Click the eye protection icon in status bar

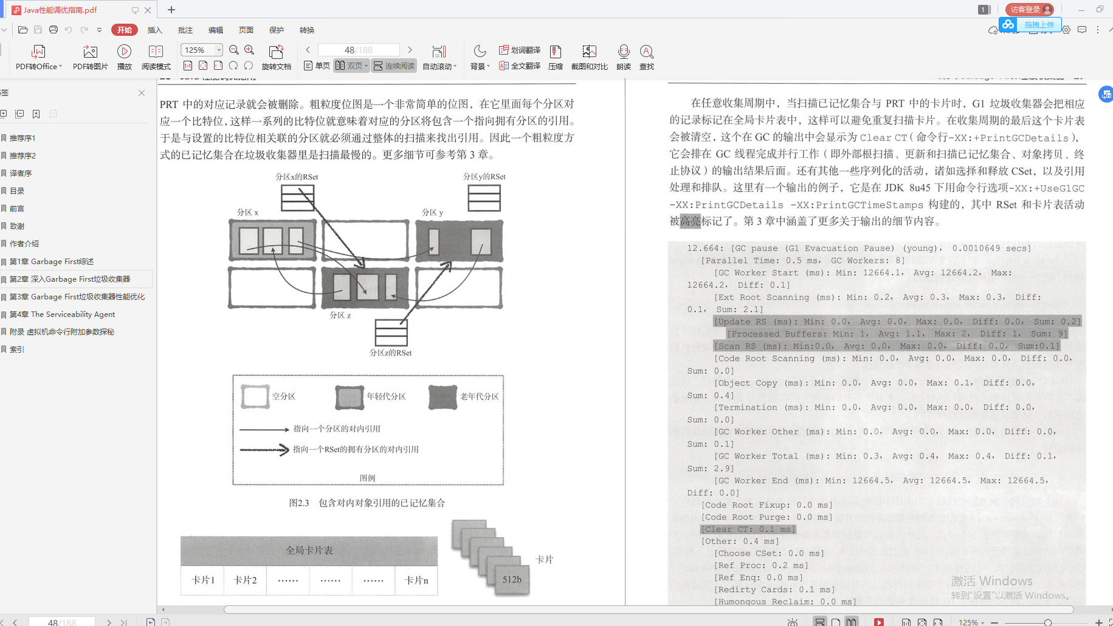coord(792,622)
